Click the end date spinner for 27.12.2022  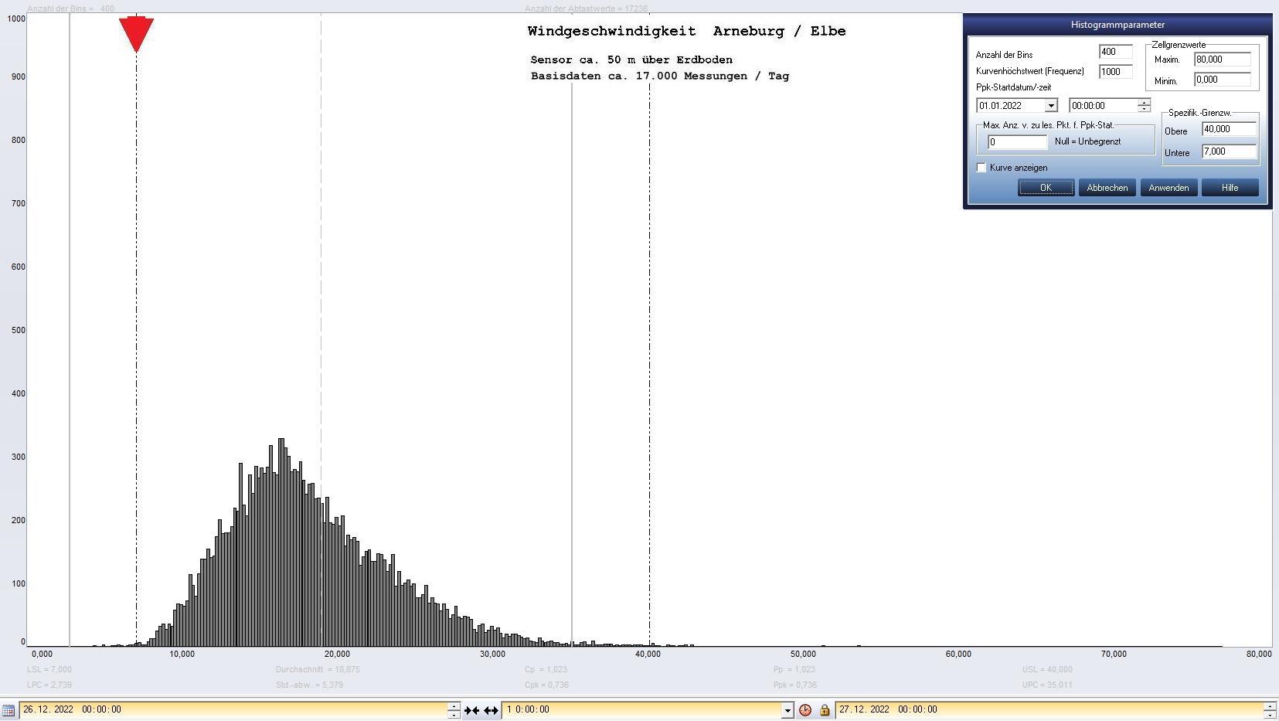1269,710
